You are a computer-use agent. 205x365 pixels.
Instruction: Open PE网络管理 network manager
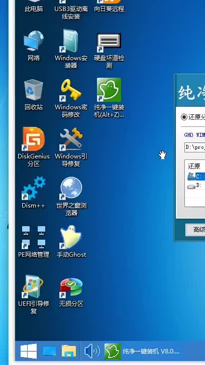point(34,242)
